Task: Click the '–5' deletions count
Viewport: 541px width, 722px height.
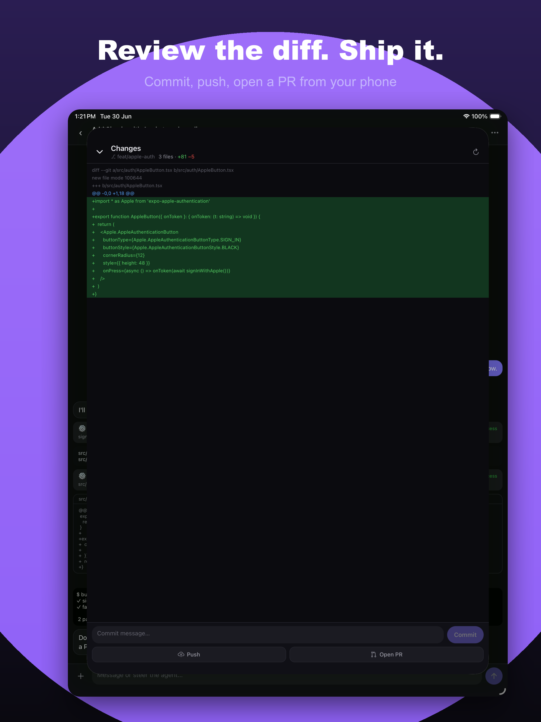Action: [x=191, y=157]
